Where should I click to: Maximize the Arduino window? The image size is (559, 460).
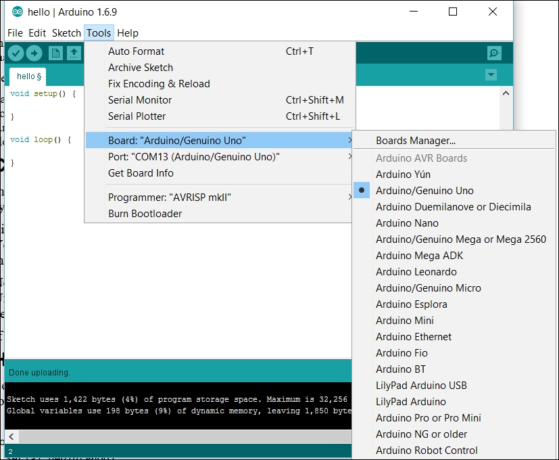[x=453, y=11]
